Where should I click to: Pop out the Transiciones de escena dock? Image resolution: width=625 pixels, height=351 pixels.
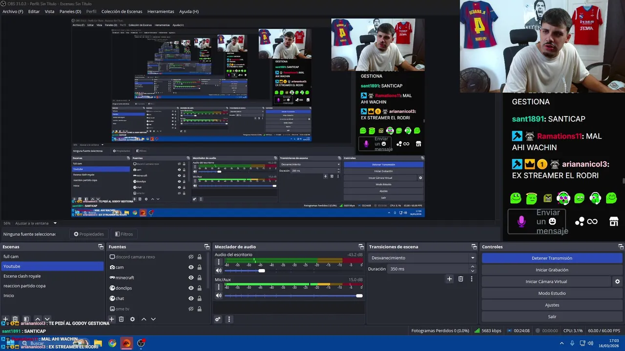pyautogui.click(x=474, y=247)
